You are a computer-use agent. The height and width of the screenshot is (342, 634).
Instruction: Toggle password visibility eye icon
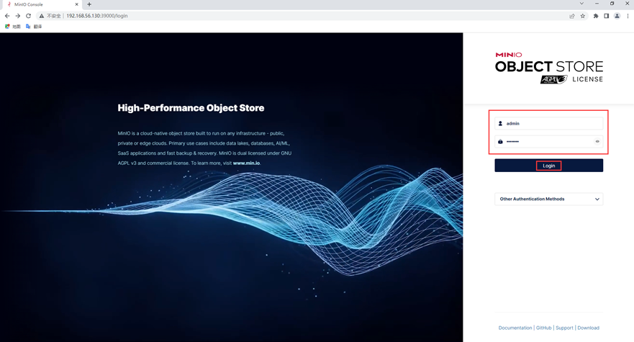(x=597, y=142)
